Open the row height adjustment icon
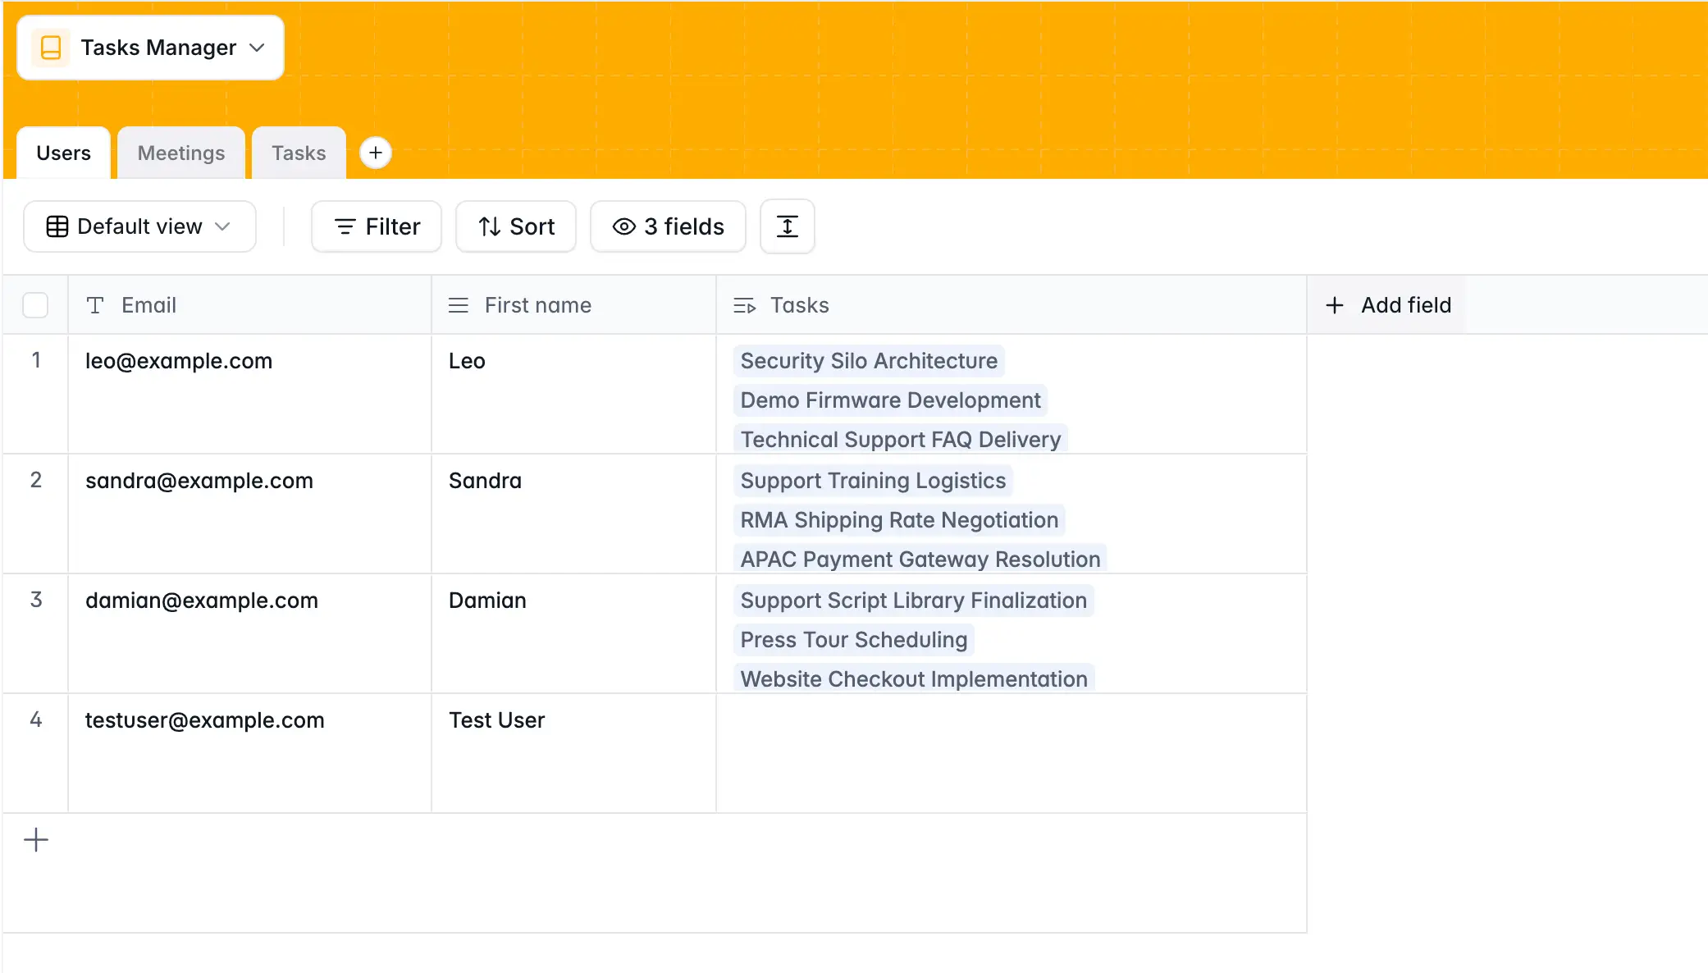1708x973 pixels. (x=787, y=226)
